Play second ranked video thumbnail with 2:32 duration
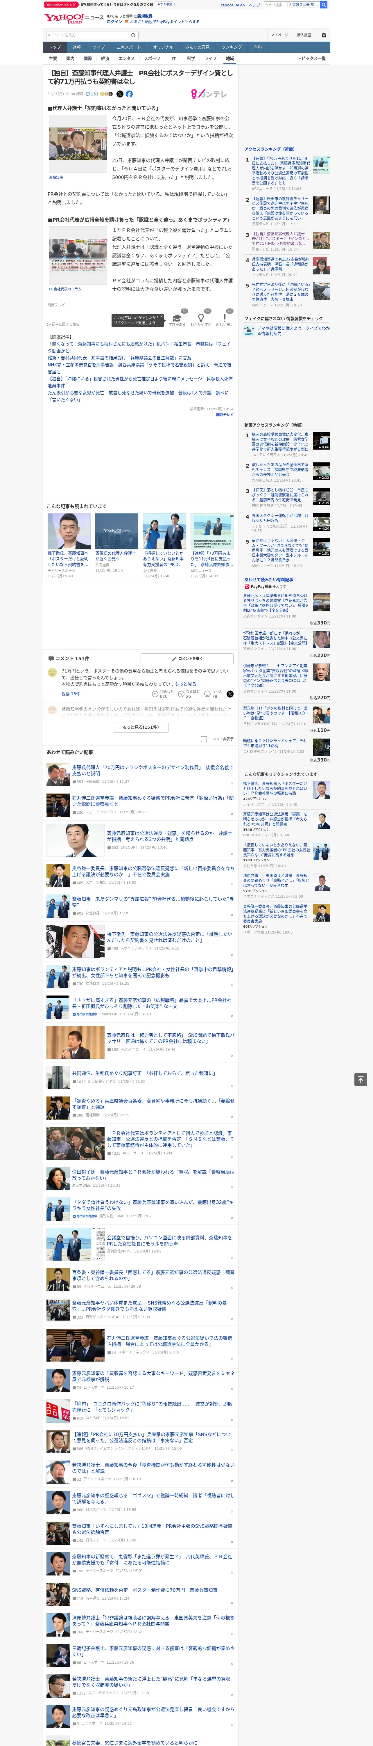 [322, 471]
